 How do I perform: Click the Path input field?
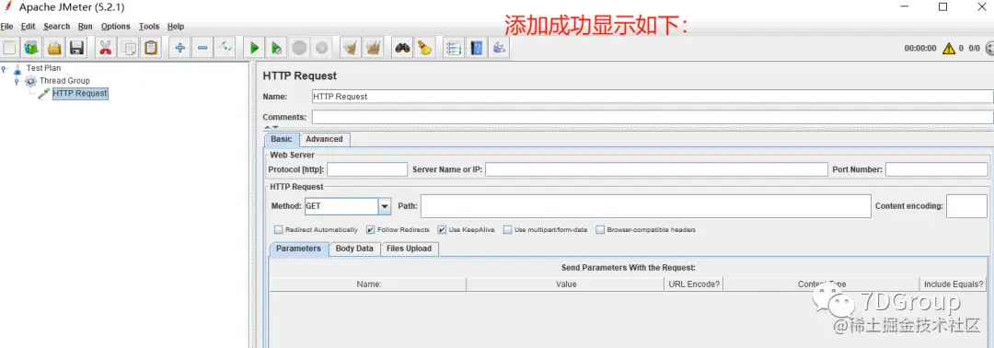coord(646,206)
